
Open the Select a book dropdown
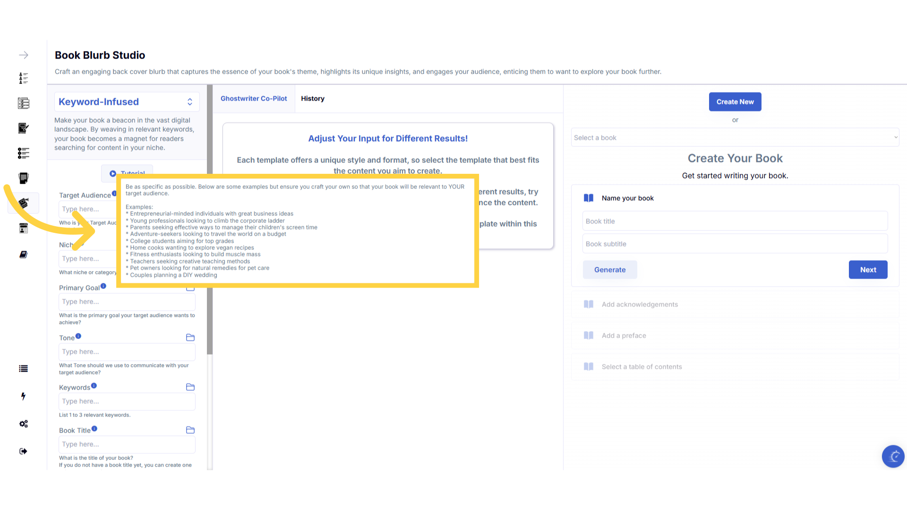pyautogui.click(x=735, y=138)
